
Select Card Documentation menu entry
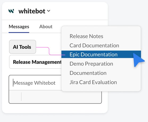94,46
